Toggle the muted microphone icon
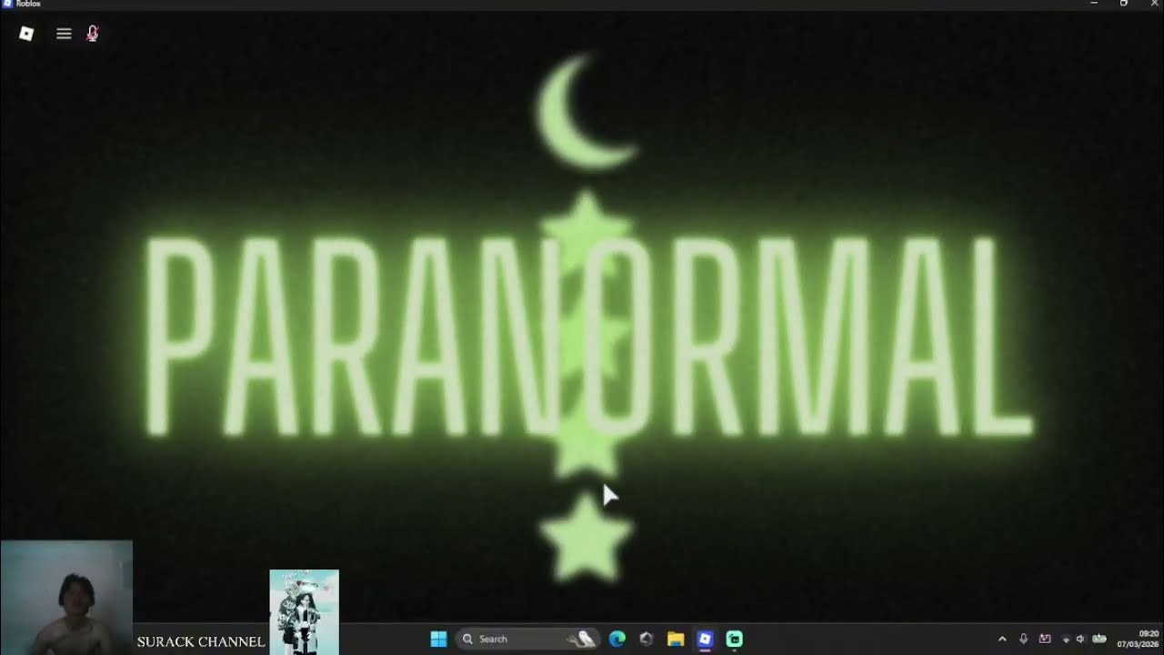1164x655 pixels. point(92,34)
